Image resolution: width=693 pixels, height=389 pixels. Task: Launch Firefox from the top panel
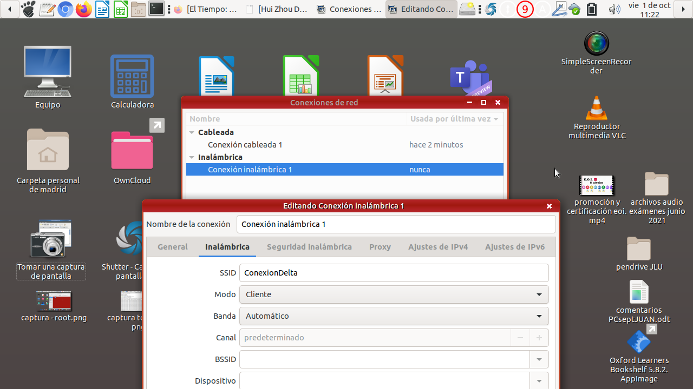[84, 9]
